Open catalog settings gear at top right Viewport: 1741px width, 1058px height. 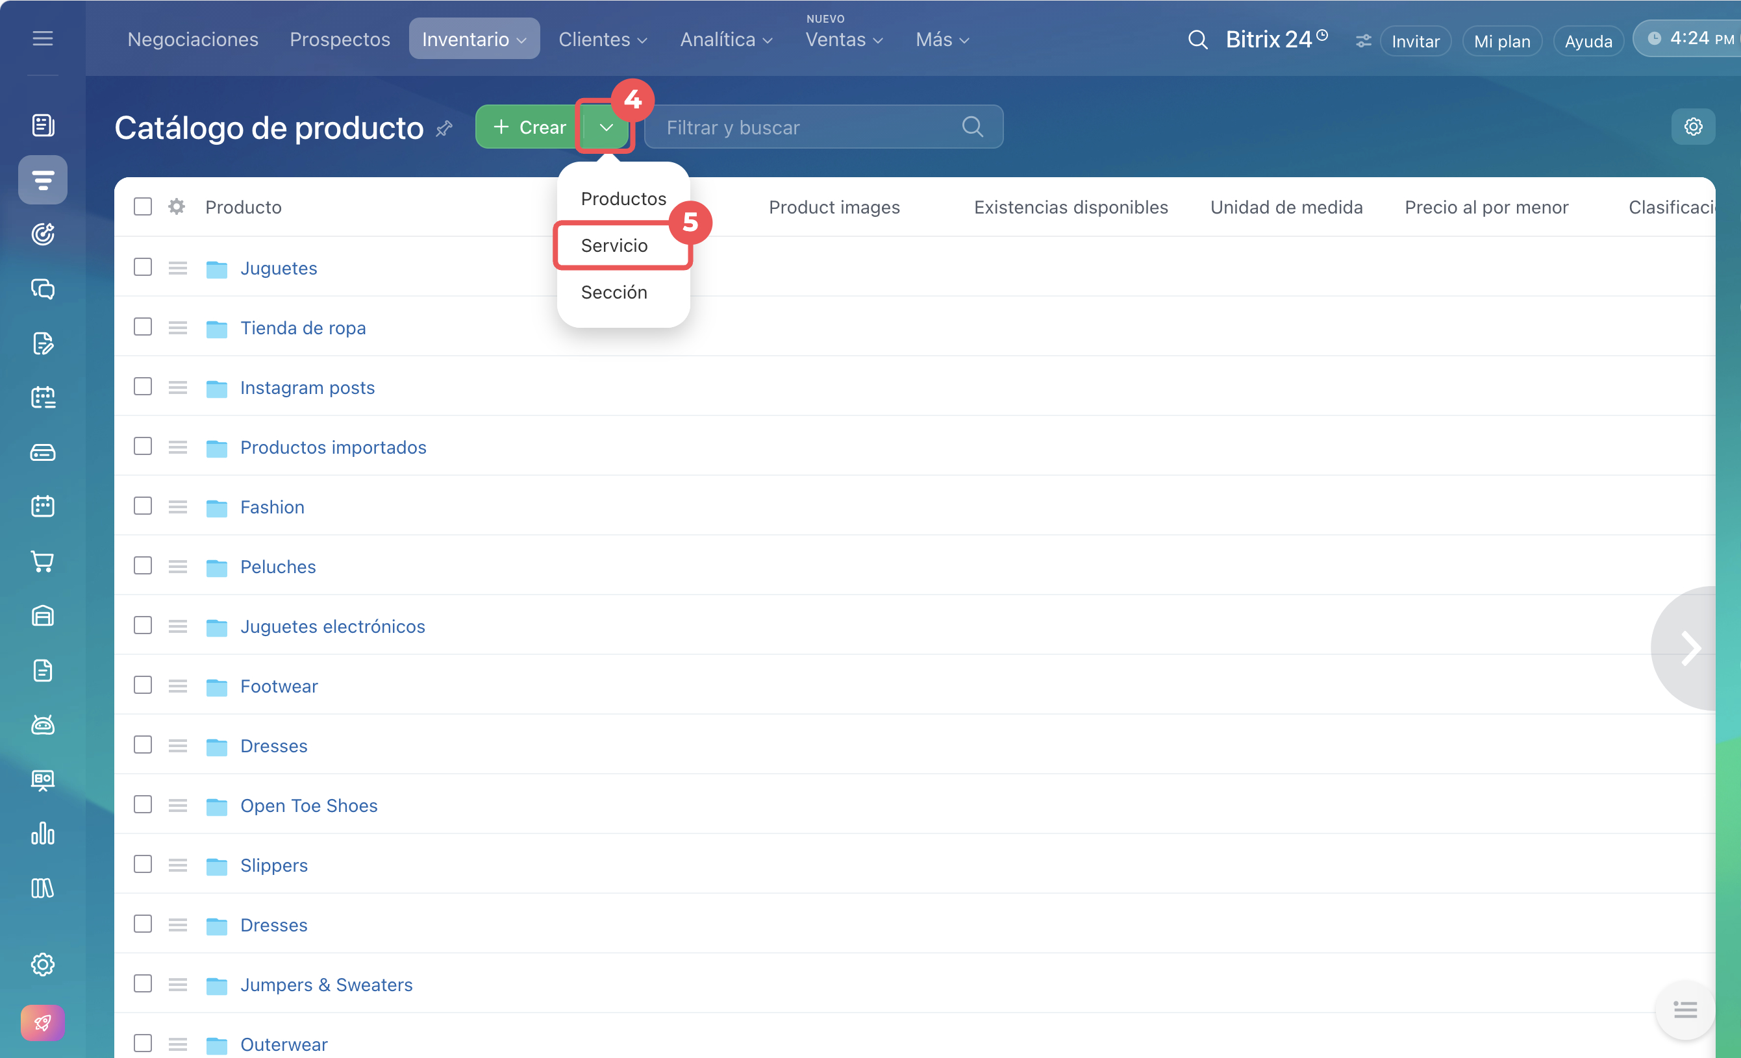click(x=1693, y=127)
